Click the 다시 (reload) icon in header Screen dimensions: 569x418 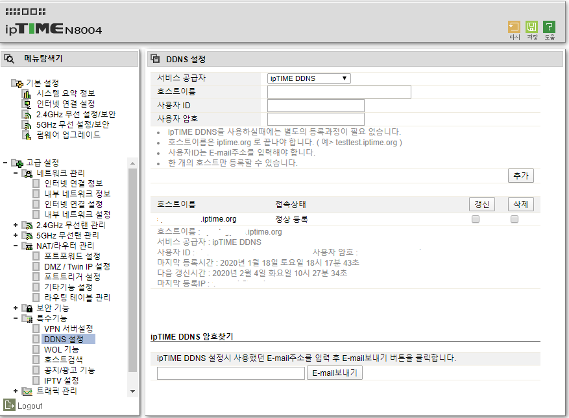click(514, 27)
